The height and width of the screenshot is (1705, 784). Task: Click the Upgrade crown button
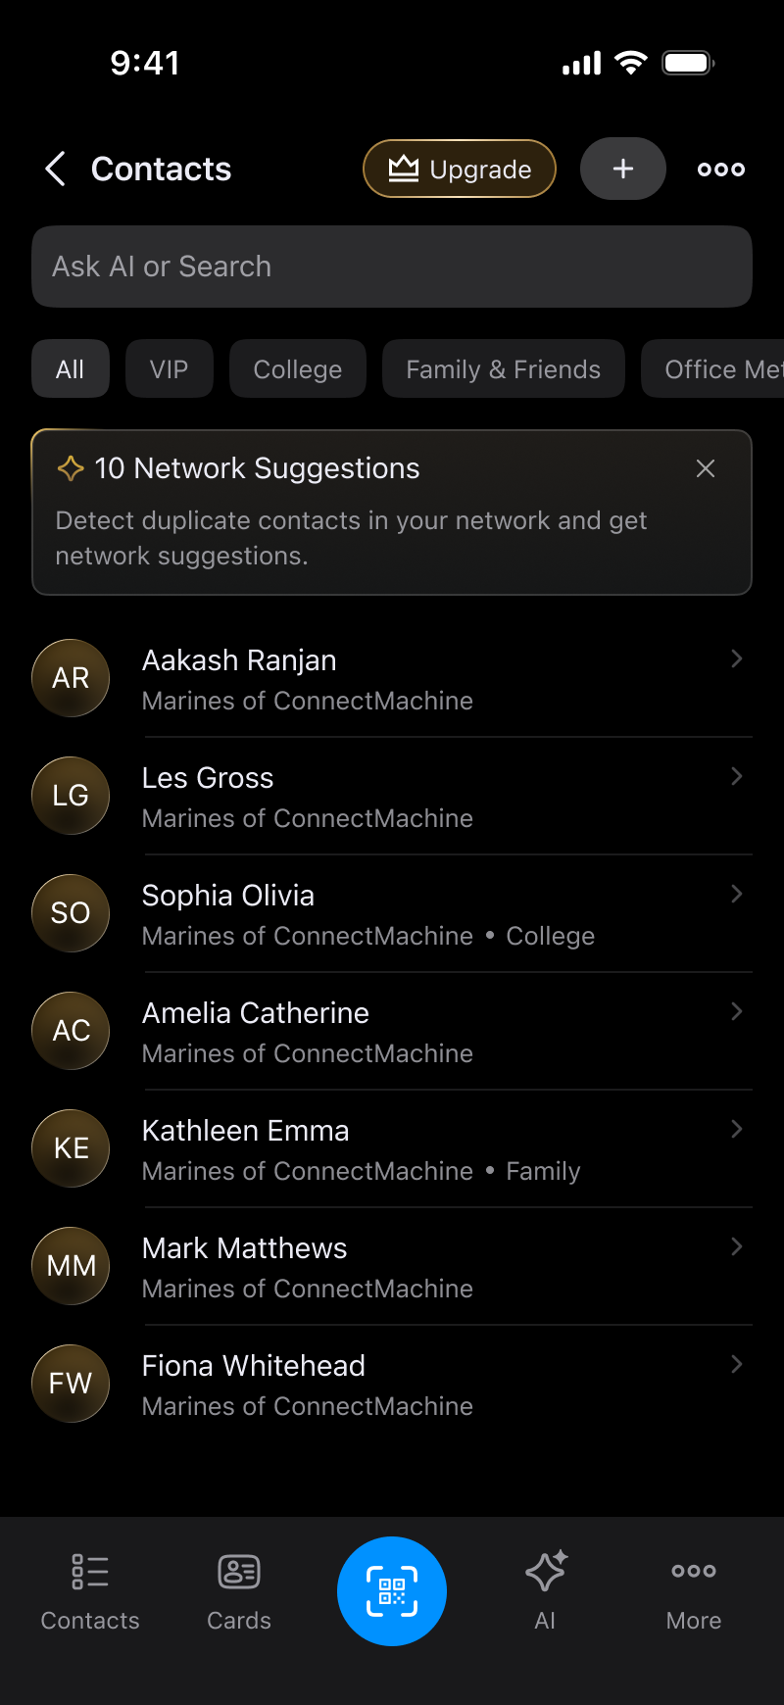click(460, 169)
